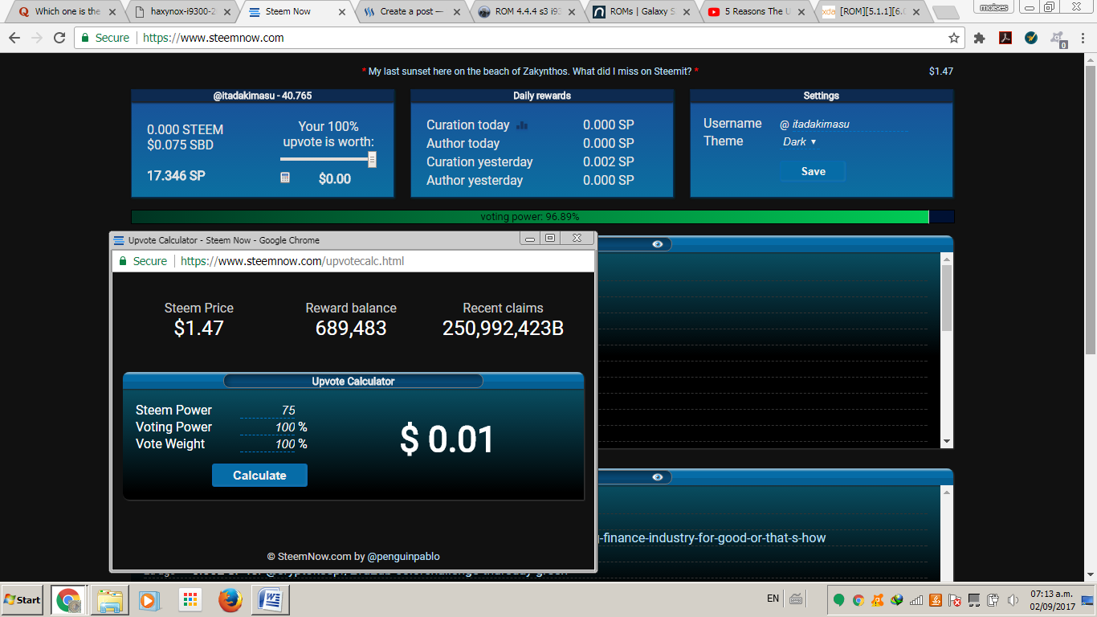Viewport: 1097px width, 617px height.
Task: Open the @penguinpablo link in the popup footer
Action: tap(403, 556)
